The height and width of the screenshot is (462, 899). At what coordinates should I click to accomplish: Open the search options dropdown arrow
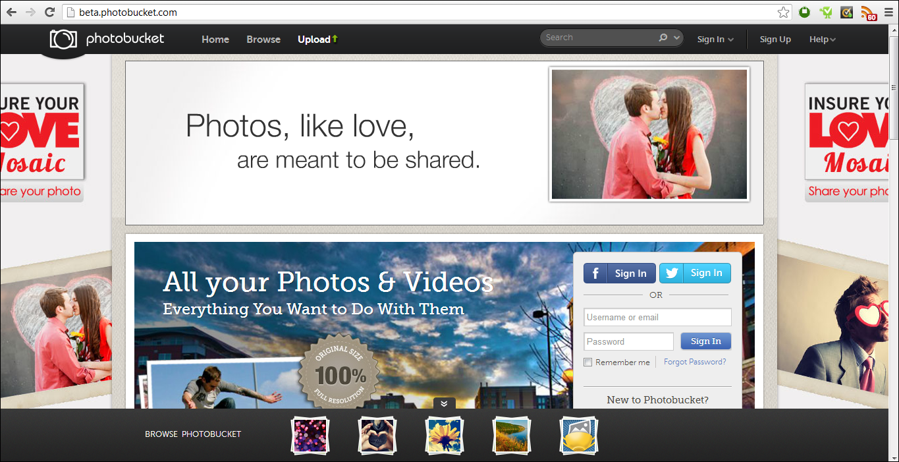(676, 38)
